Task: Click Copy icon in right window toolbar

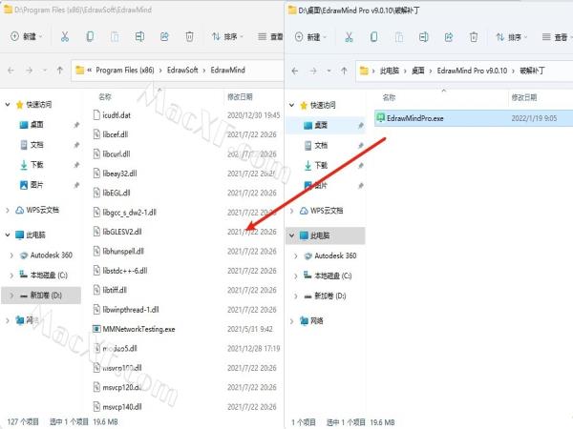Action: (373, 37)
